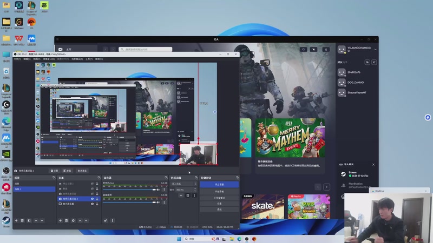Add a new scene in OBS Scenes panel
Viewport: 433px width, 243px height.
tap(16, 221)
